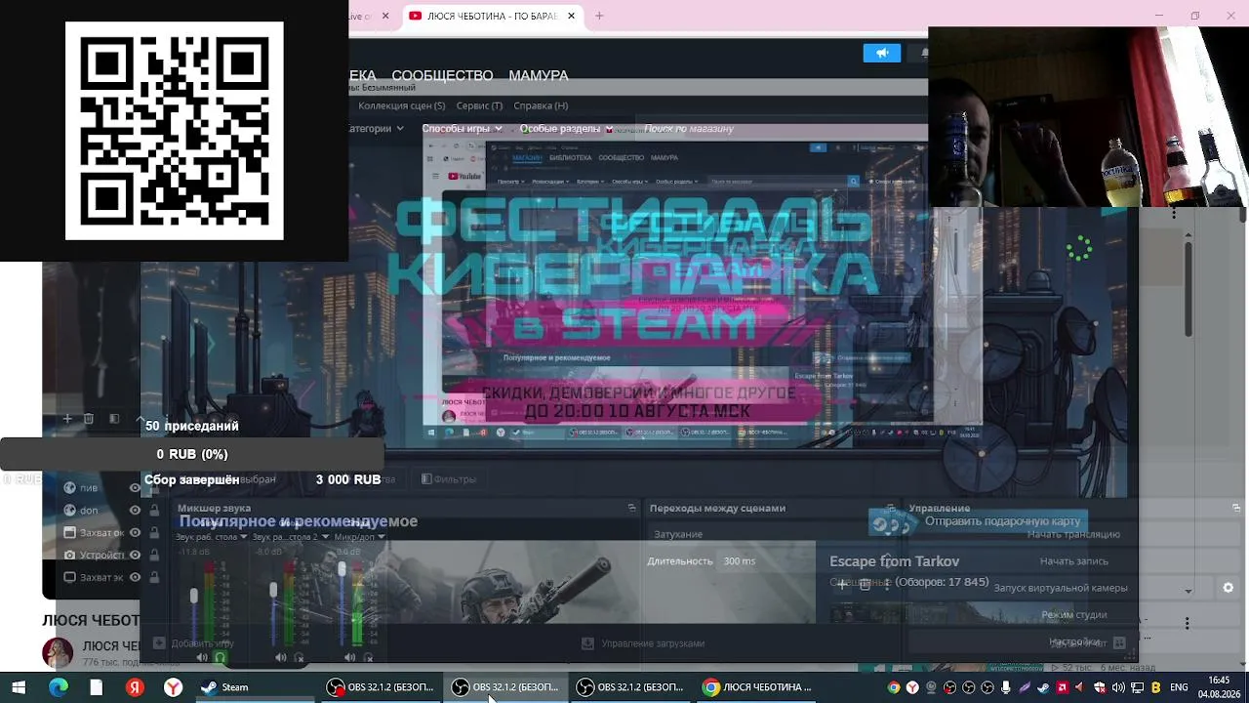Image resolution: width=1249 pixels, height=703 pixels.
Task: Click the camera icon of the 'Устройст' source
Action: coord(70,555)
